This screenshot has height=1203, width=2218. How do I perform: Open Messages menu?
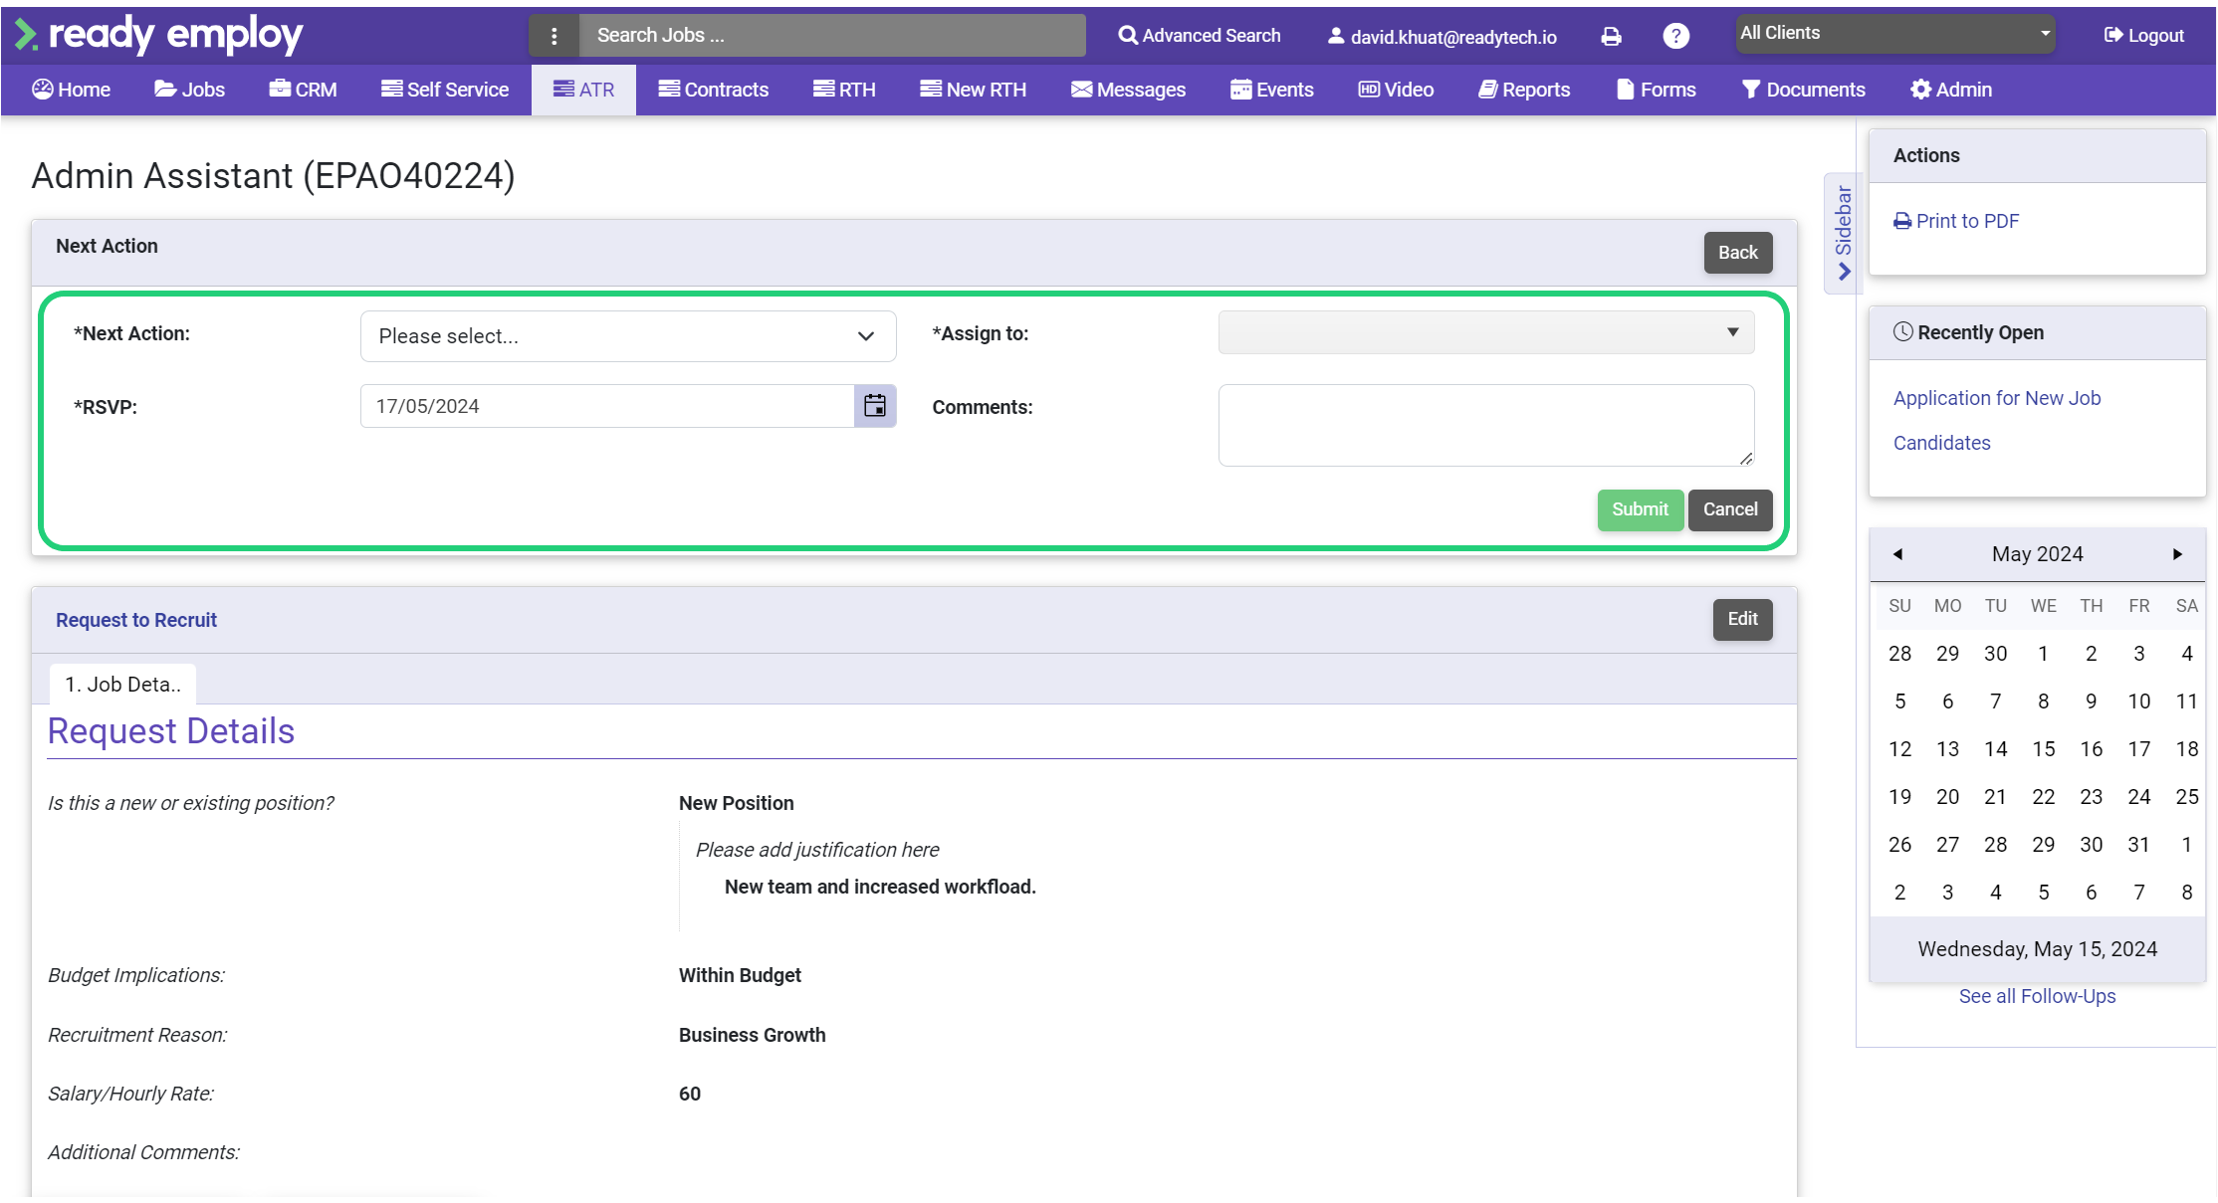click(x=1128, y=90)
